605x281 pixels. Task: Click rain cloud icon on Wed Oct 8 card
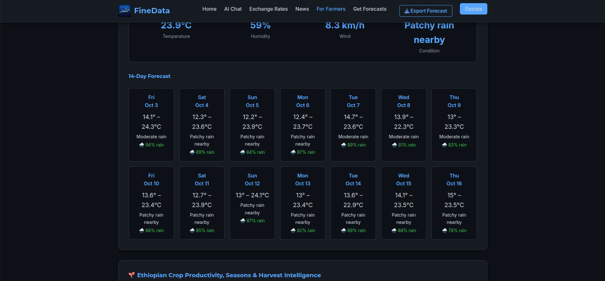[x=394, y=145]
